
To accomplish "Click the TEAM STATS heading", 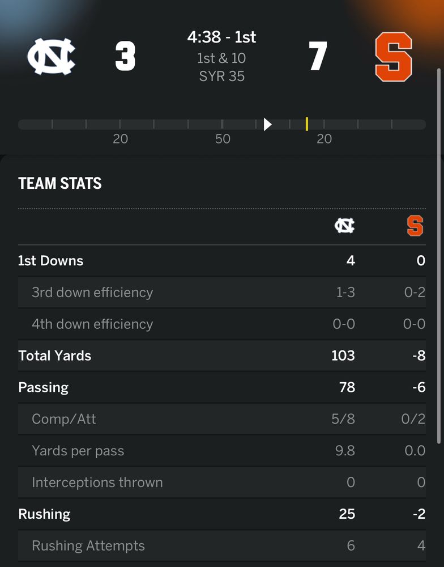I will (60, 183).
